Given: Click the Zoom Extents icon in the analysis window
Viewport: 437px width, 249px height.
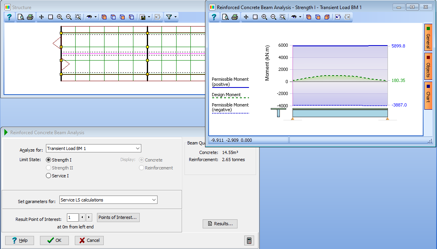Looking at the screenshot, I should pos(283,17).
